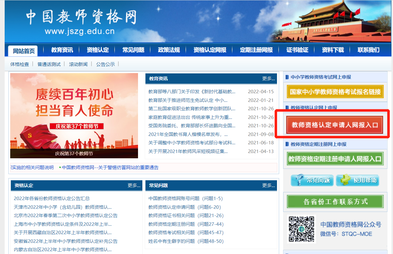Click the 庆祝第37个教师节 banner image
Image resolution: width=393 pixels, height=254 pixels.
74,116
